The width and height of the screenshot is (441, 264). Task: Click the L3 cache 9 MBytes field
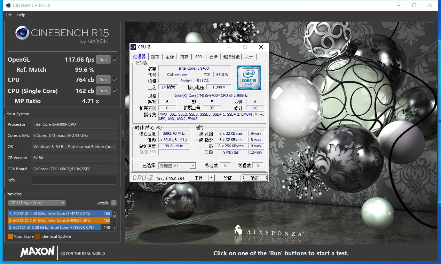(x=231, y=152)
